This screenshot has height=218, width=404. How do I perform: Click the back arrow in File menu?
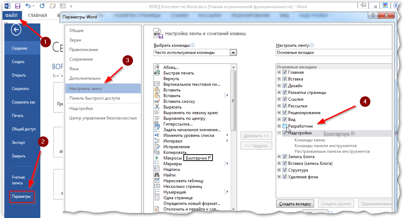(16, 30)
